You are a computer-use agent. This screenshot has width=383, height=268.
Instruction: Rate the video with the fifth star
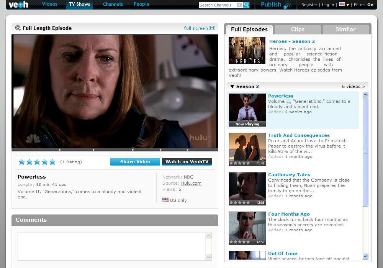click(52, 162)
